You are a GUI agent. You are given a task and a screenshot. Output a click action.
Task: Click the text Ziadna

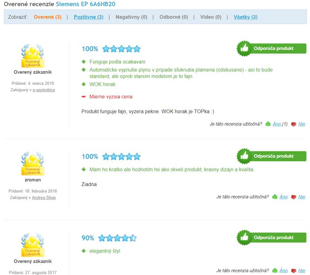point(89,184)
